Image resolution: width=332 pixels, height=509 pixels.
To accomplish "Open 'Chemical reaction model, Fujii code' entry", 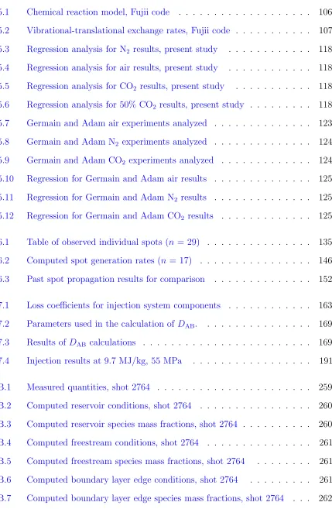I will 98,12.
